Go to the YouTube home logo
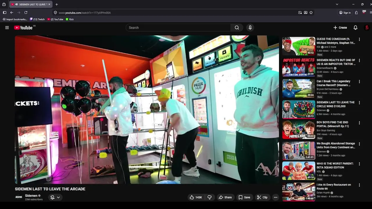This screenshot has height=209, width=372. [x=23, y=28]
